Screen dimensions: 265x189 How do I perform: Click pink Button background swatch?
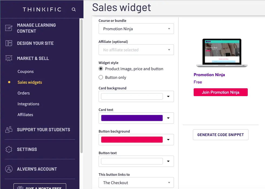click(132, 140)
